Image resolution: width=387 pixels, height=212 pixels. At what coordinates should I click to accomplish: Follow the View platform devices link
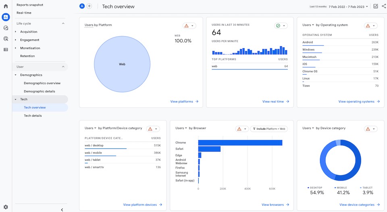142,205
